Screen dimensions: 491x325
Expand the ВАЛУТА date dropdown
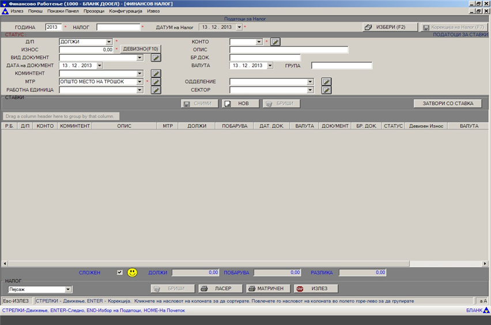point(270,66)
